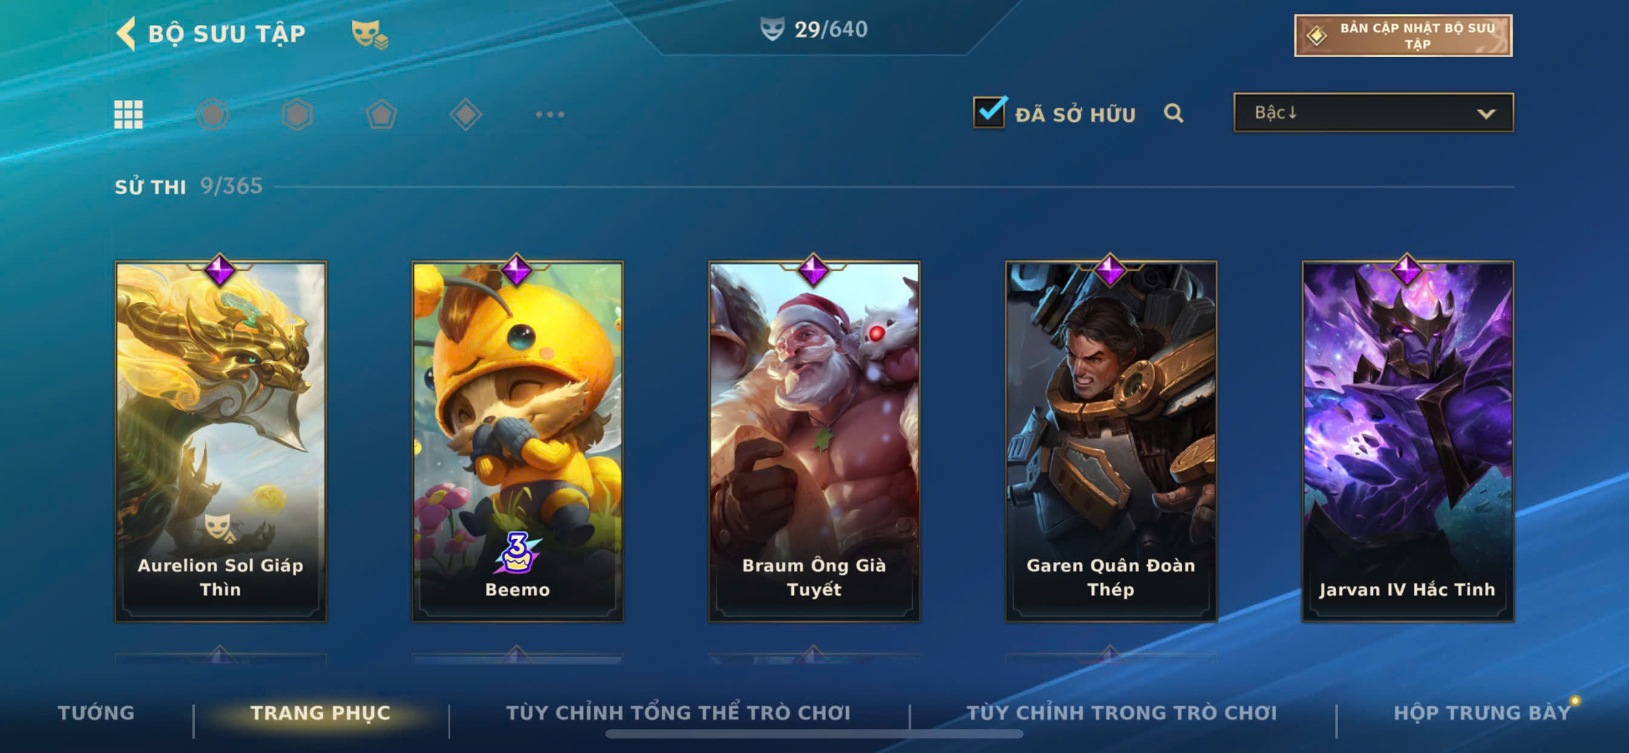Select the grid all-rarities filter icon
The image size is (1629, 753).
coord(128,115)
